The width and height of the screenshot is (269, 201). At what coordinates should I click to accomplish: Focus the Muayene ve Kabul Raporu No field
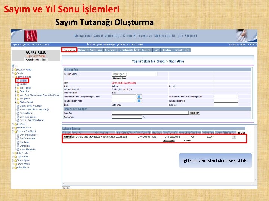pyautogui.click(x=226, y=96)
